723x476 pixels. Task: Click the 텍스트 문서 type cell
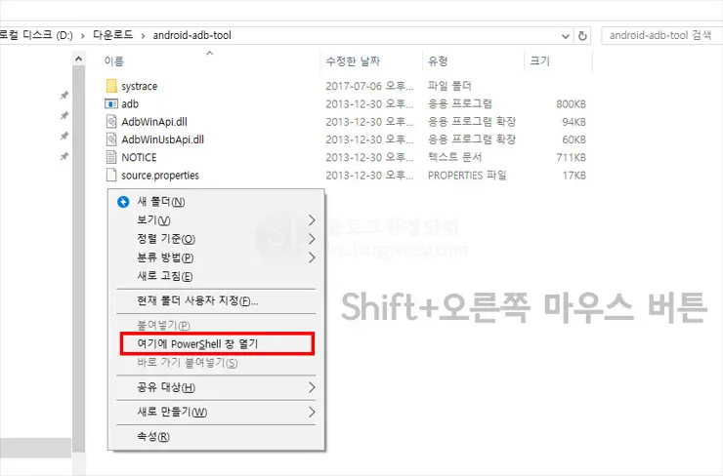(x=454, y=157)
